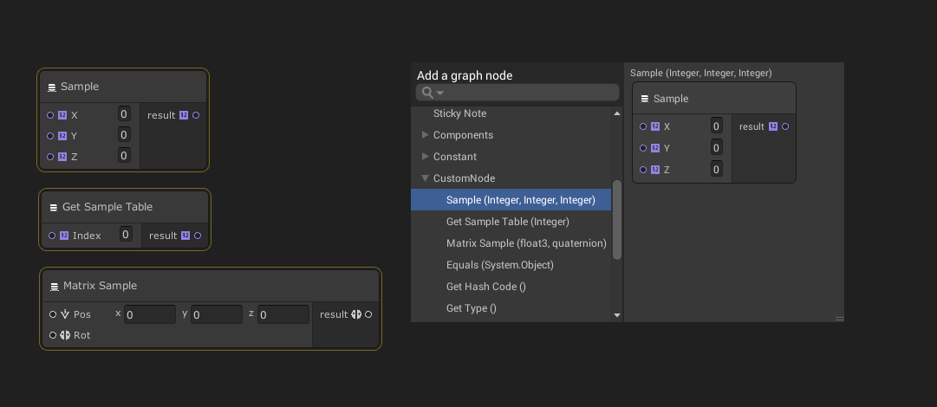Screen dimensions: 937x407
Task: Click the X input port on Sample node
Action: [x=50, y=115]
